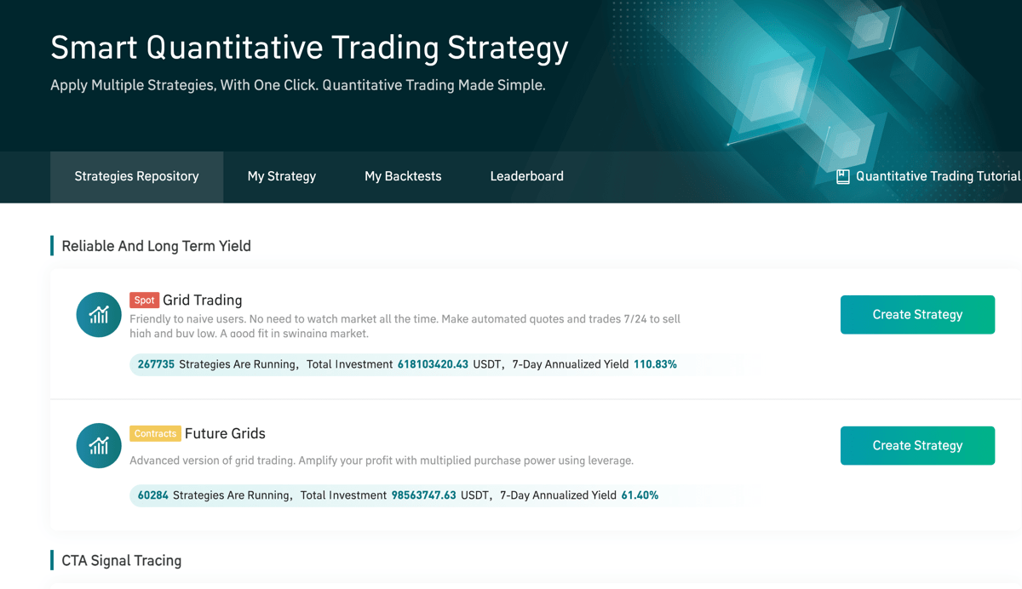Click the CTA Signal Tracing section heading
The image size is (1022, 589).
121,561
